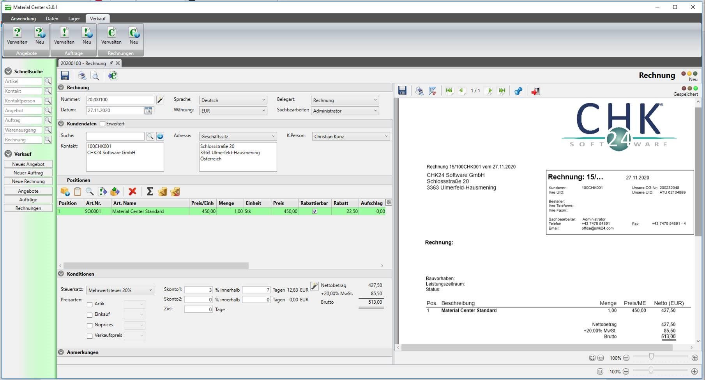The width and height of the screenshot is (705, 380).
Task: Enable the Artik price type checkbox
Action: [90, 304]
